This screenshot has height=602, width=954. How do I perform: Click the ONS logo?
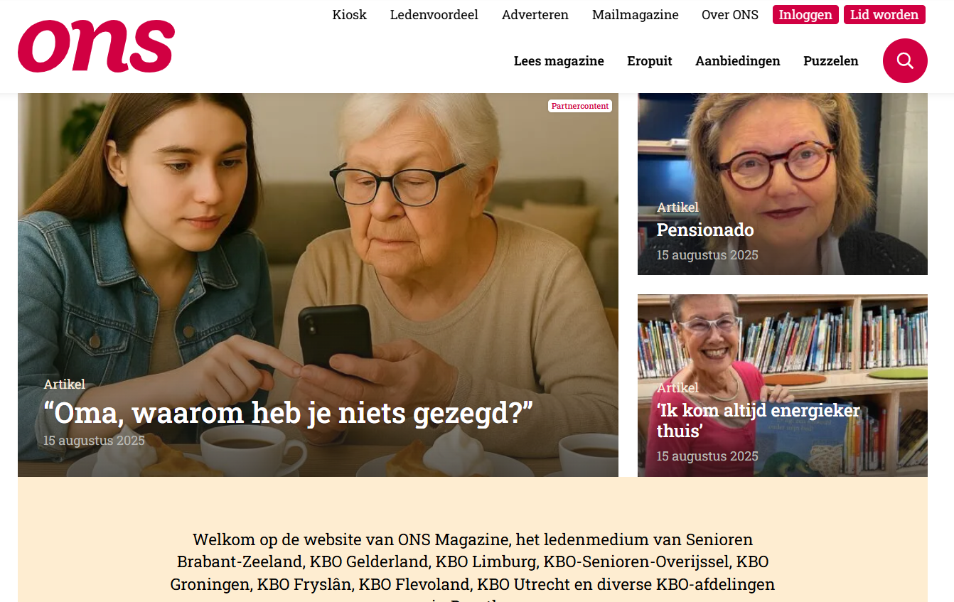[96, 46]
